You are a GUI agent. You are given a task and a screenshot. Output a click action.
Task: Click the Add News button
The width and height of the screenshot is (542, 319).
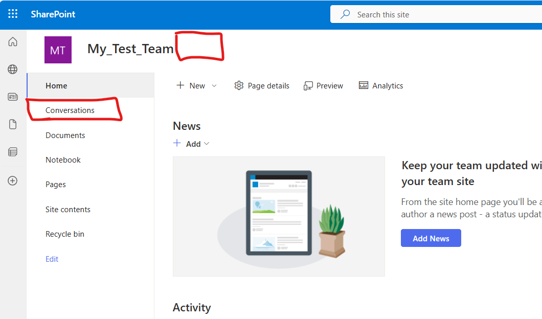[431, 238]
